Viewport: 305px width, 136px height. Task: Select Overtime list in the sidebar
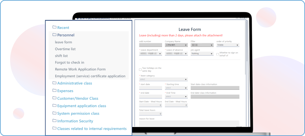[65, 49]
